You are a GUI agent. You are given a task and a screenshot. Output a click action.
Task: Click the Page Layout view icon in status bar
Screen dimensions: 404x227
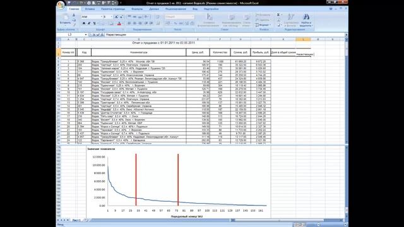(300, 224)
